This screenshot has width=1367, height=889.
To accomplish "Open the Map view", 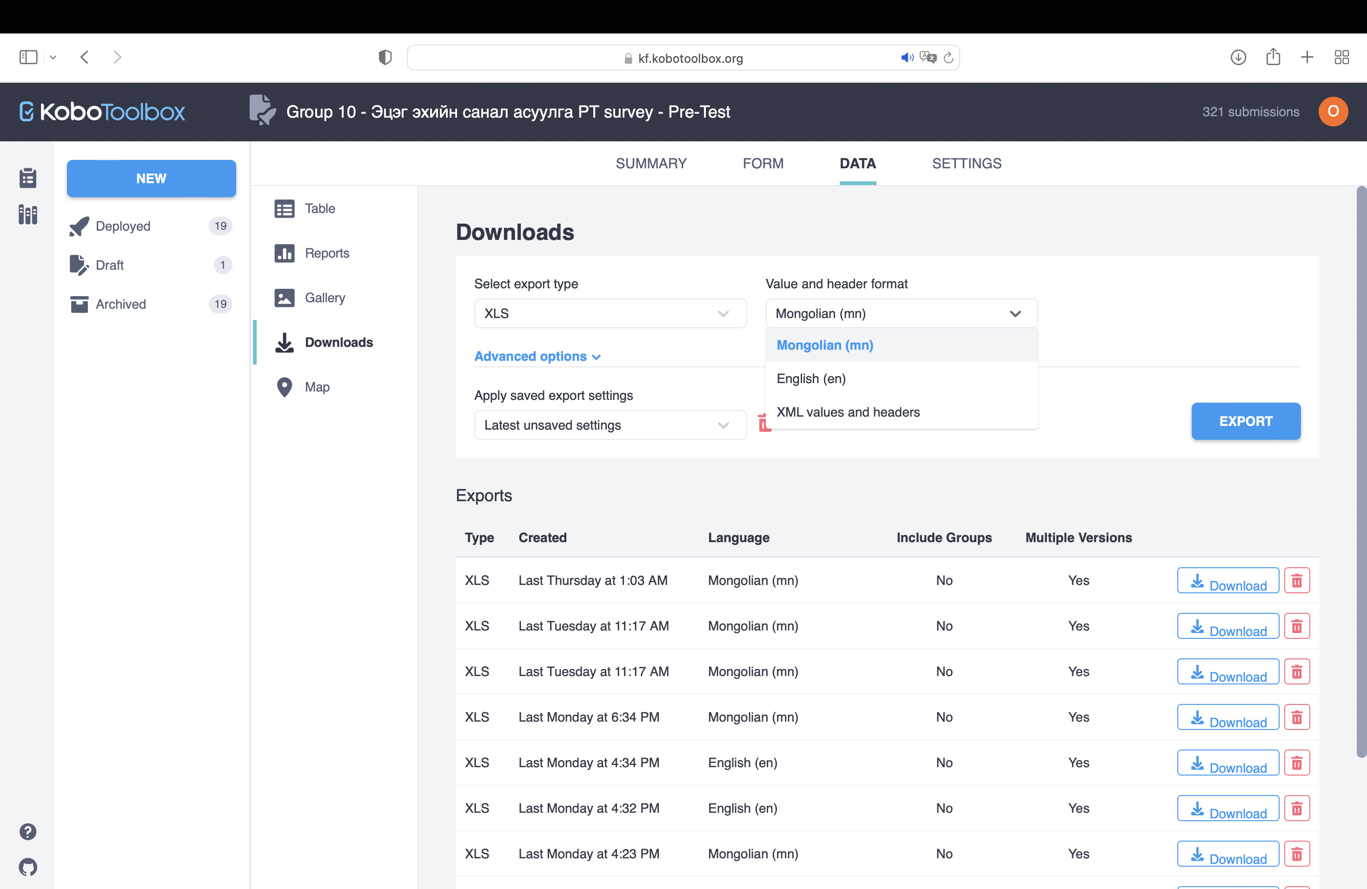I will 317,386.
